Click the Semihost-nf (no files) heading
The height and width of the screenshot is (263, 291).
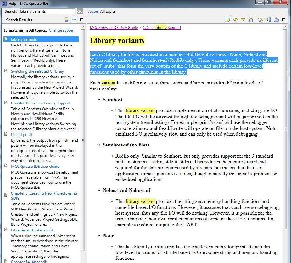126,145
